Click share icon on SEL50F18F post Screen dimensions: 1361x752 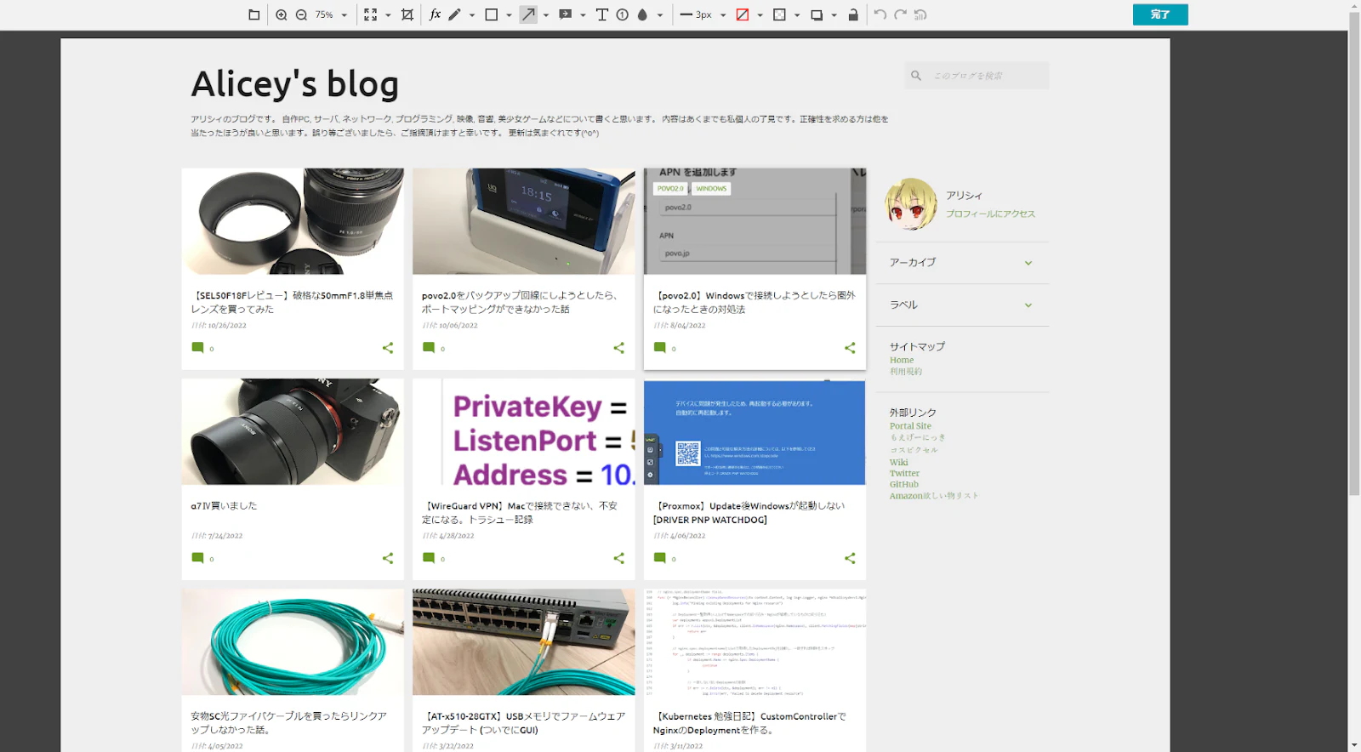click(x=388, y=348)
